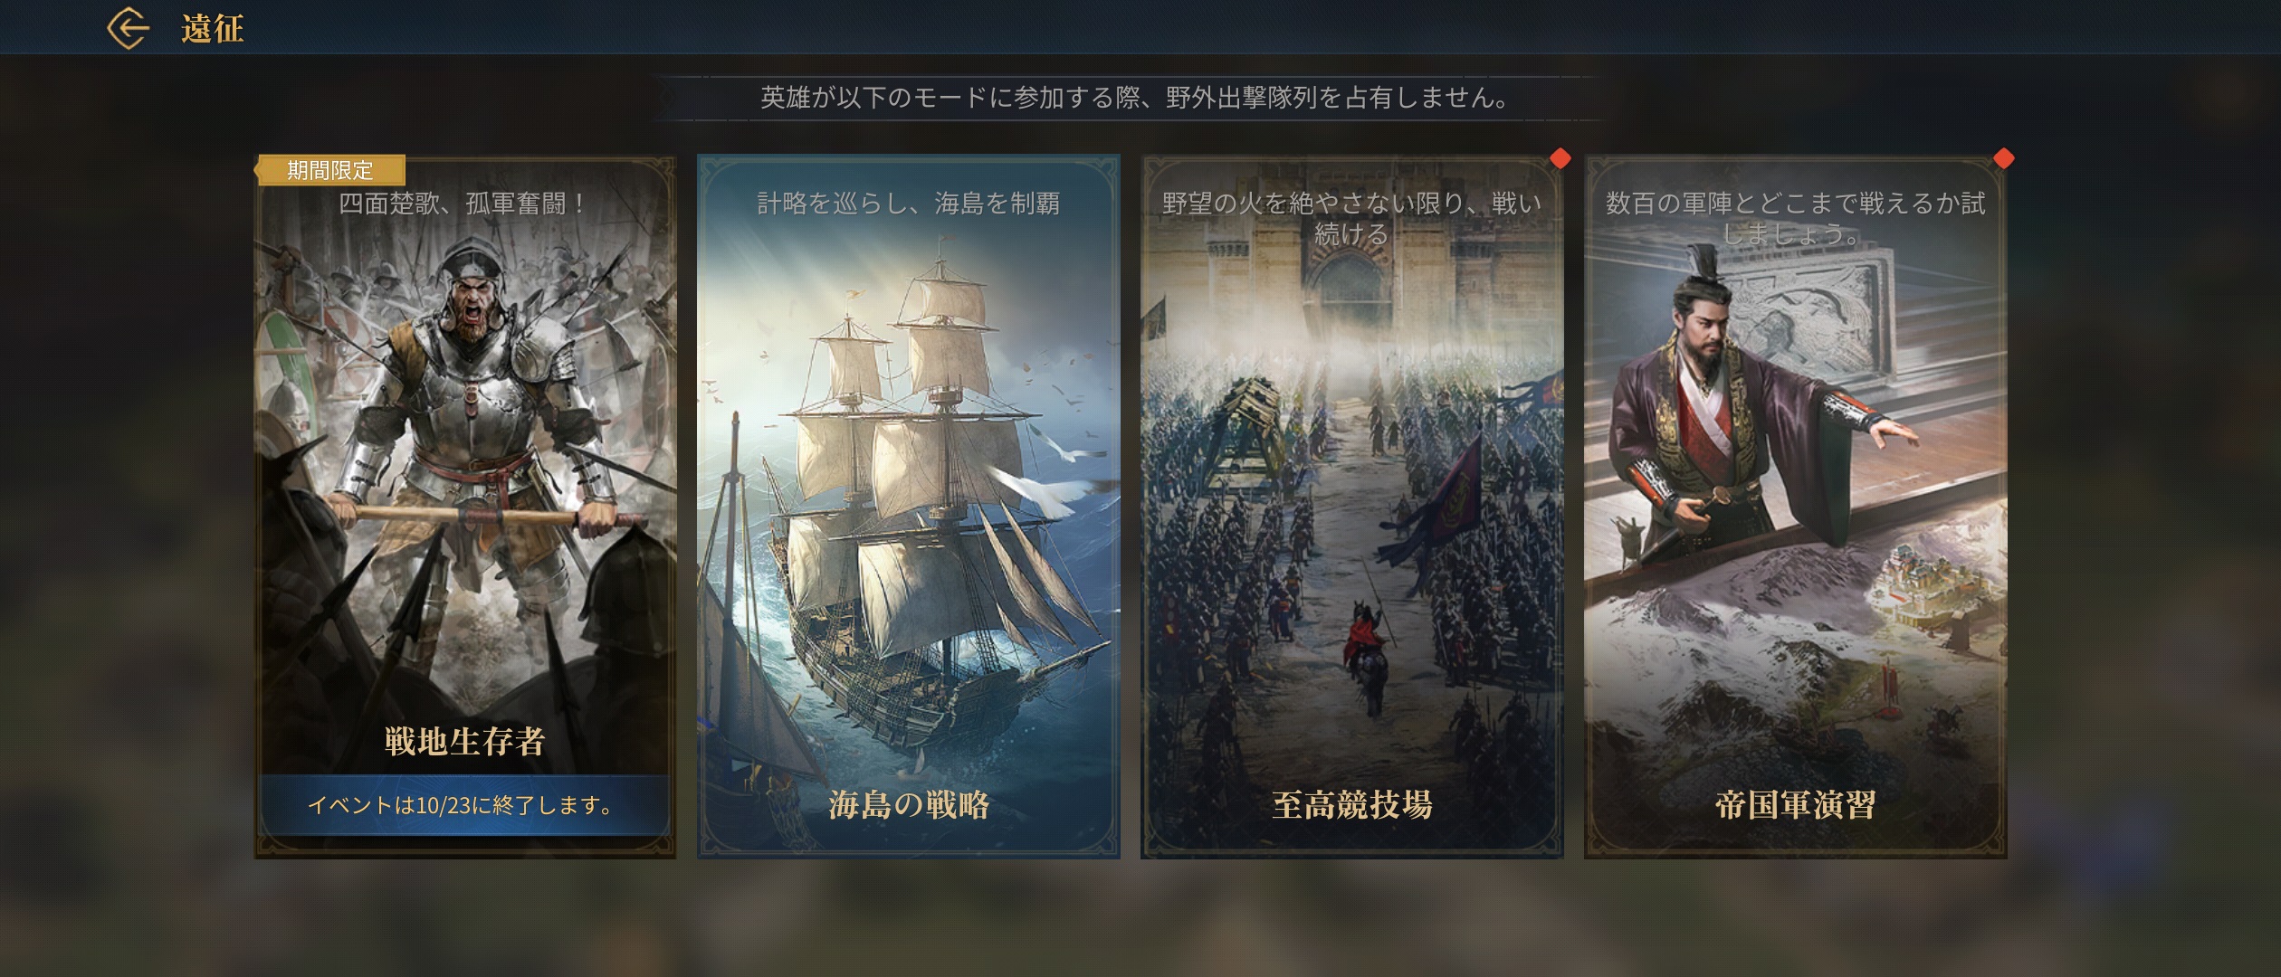Click the 期間限定 gold ribbon tag

coord(330,170)
